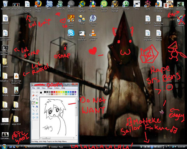187x149 pixels.
Task: Open the sphere folder on desktop
Action: (x=5, y=63)
